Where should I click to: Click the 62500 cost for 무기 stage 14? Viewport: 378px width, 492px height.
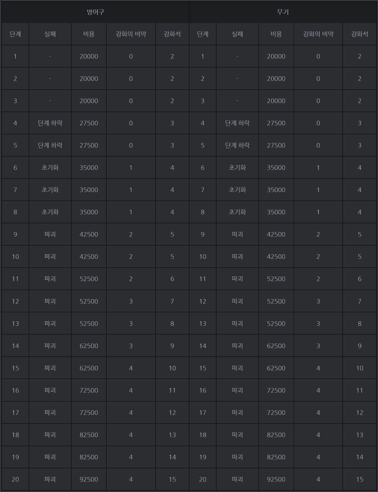[x=276, y=346]
